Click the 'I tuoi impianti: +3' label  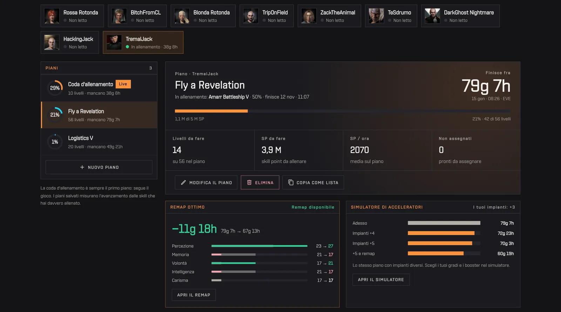click(494, 207)
